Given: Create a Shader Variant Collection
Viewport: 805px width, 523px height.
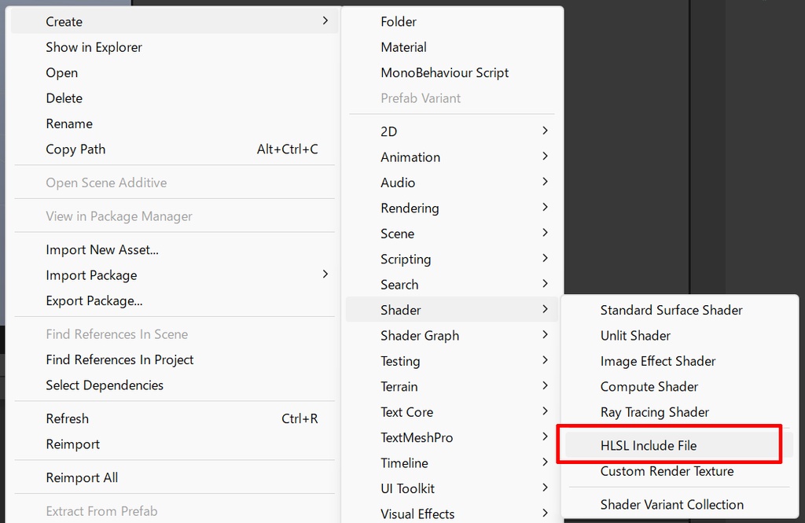Looking at the screenshot, I should [x=671, y=504].
